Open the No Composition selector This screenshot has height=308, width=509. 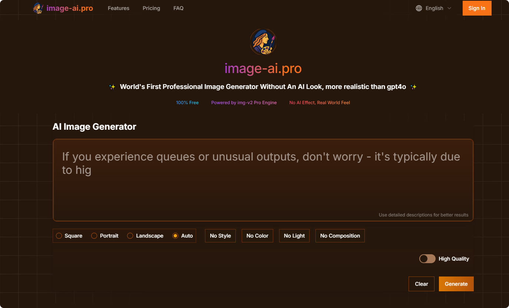340,236
